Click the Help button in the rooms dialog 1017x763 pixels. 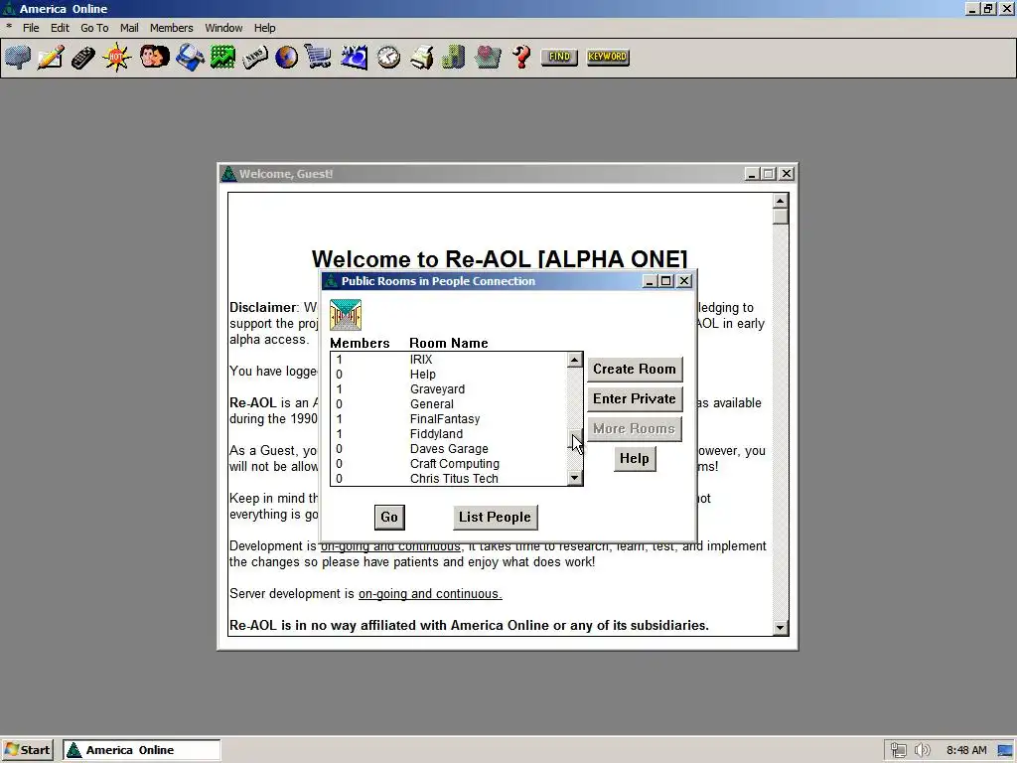tap(635, 459)
